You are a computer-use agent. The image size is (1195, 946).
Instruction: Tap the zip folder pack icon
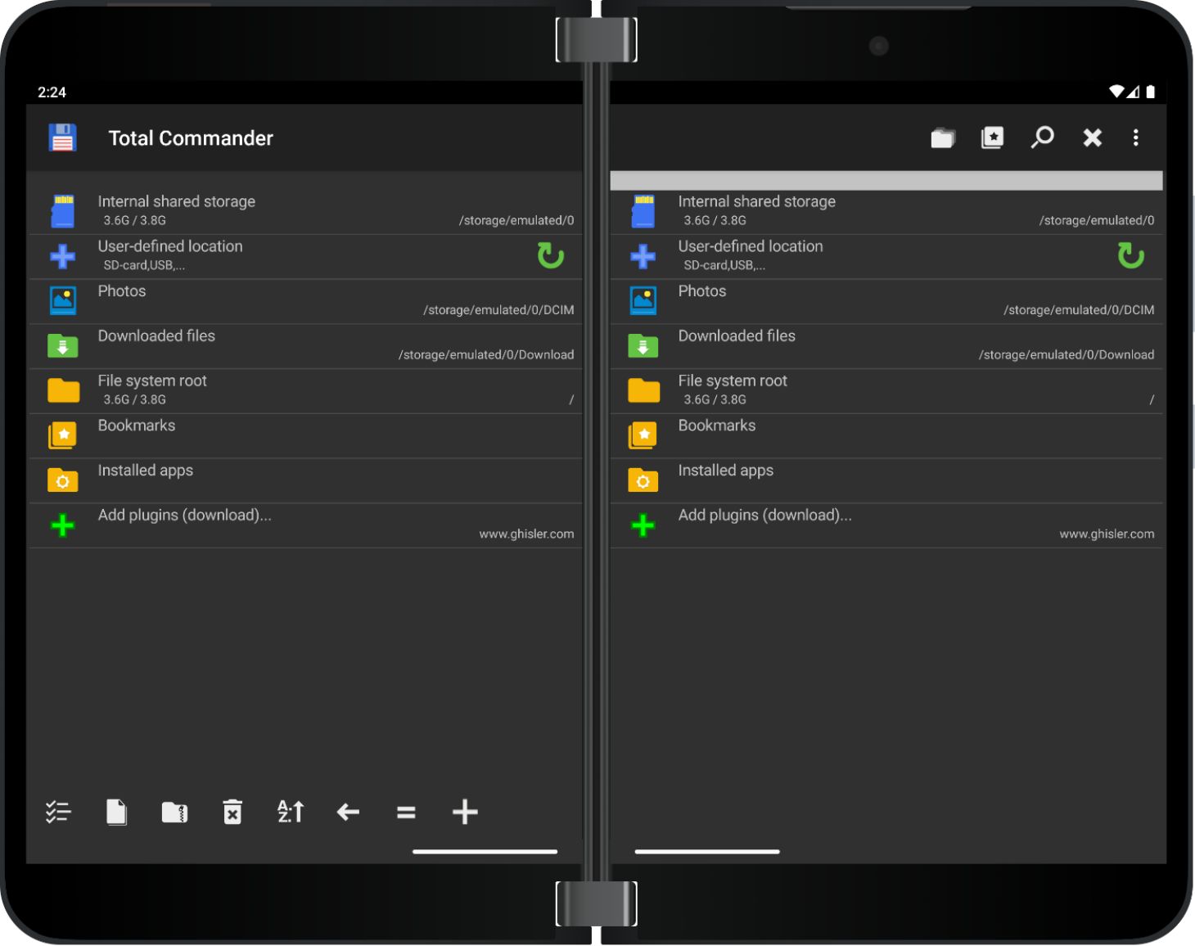[x=174, y=812]
